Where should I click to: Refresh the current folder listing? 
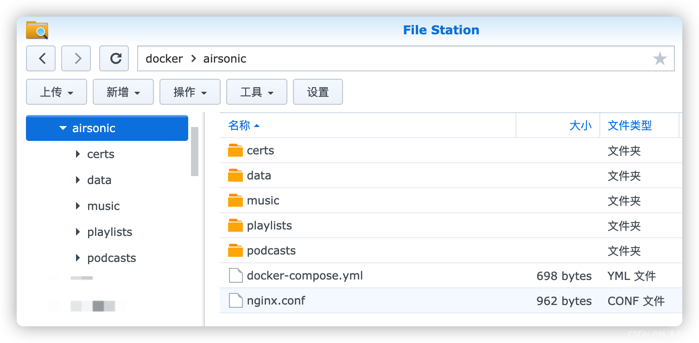tap(114, 58)
